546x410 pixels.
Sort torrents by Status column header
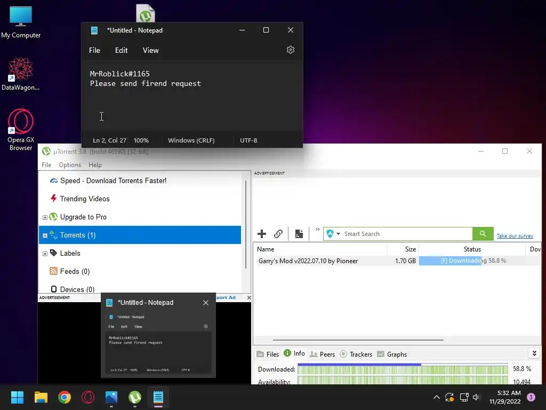[x=472, y=249]
